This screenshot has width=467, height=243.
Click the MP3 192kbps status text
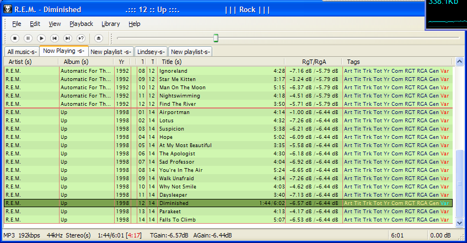22,235
